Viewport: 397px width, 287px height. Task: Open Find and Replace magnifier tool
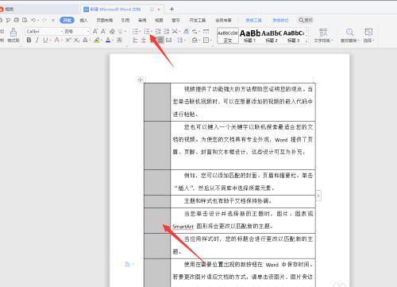349,35
